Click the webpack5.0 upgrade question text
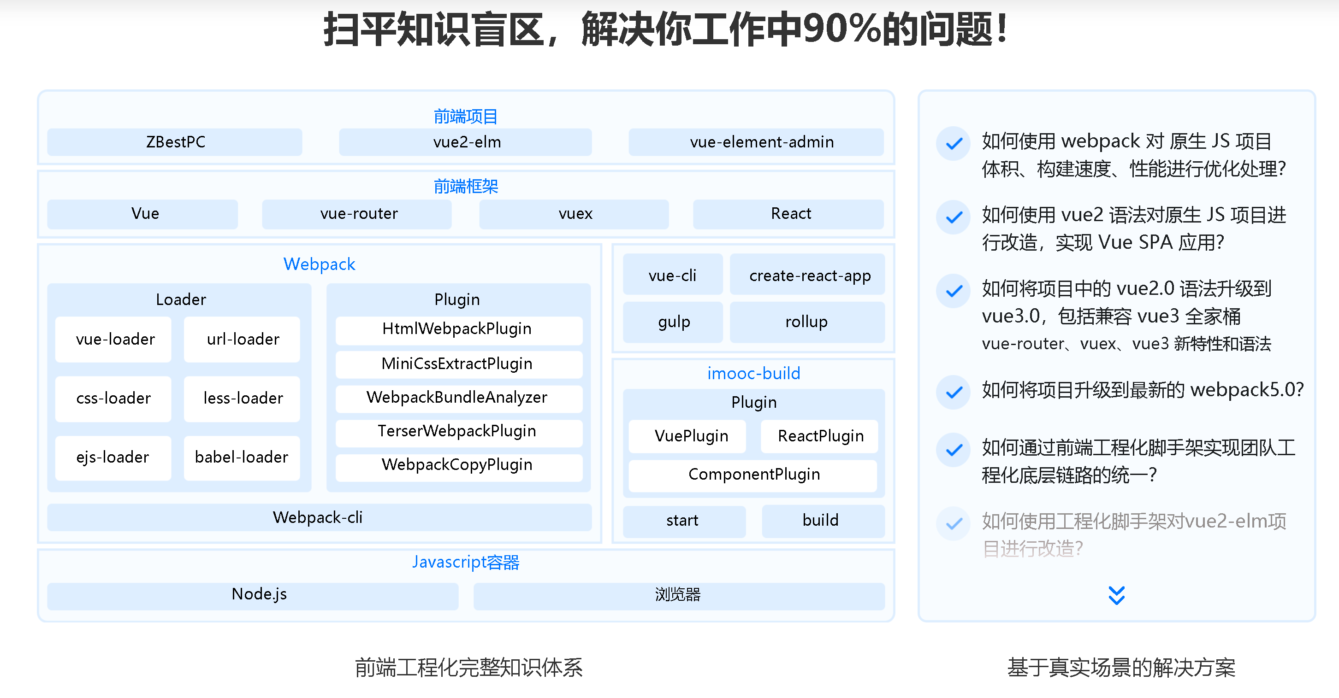Screen dimensions: 1339x698 pos(1143,390)
